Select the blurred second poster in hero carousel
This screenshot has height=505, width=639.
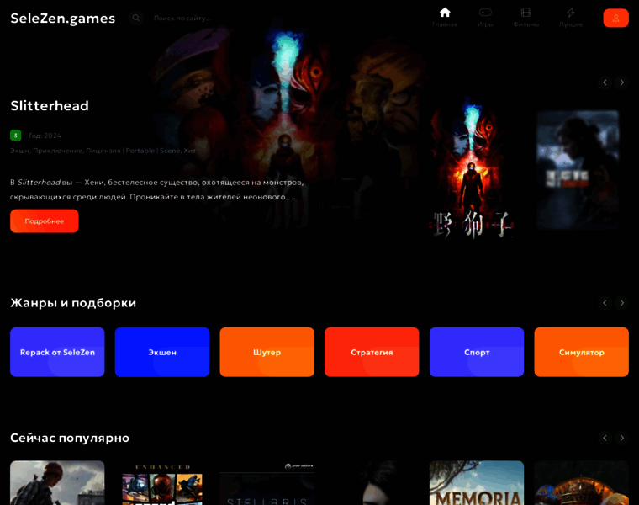tap(578, 170)
